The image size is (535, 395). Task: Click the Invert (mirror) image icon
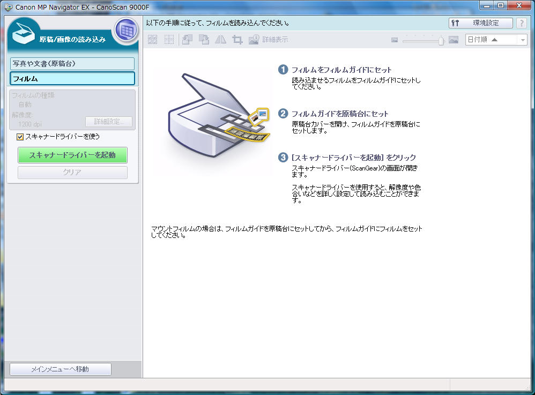coord(220,40)
